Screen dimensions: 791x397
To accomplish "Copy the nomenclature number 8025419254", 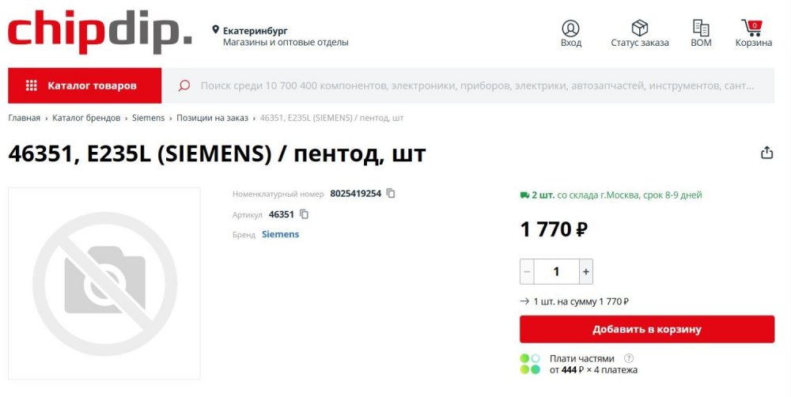I will click(x=391, y=193).
